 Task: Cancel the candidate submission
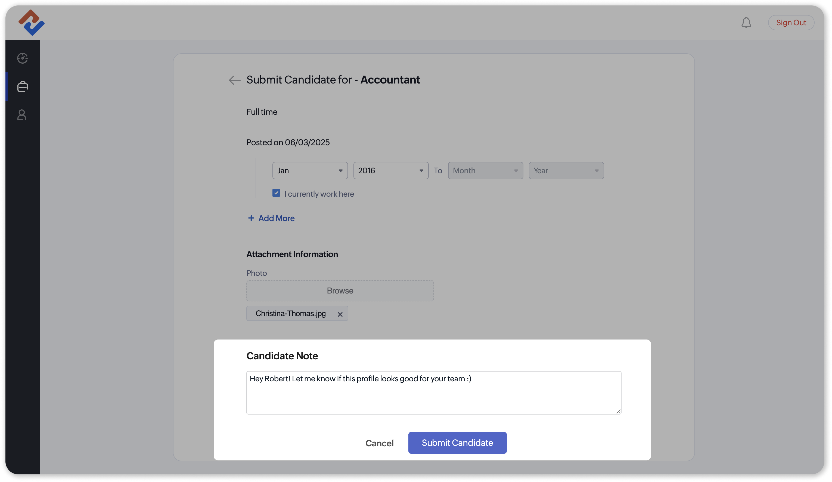point(379,443)
